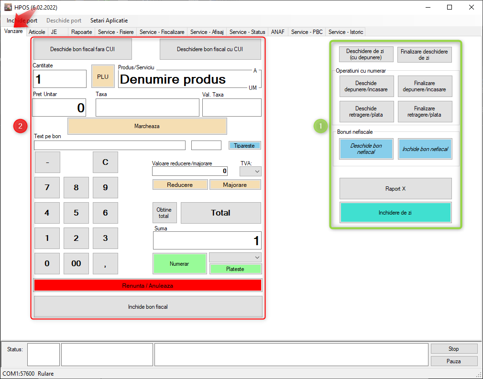483x379 pixels.
Task: Click keypad digit 9
Action: (105, 187)
